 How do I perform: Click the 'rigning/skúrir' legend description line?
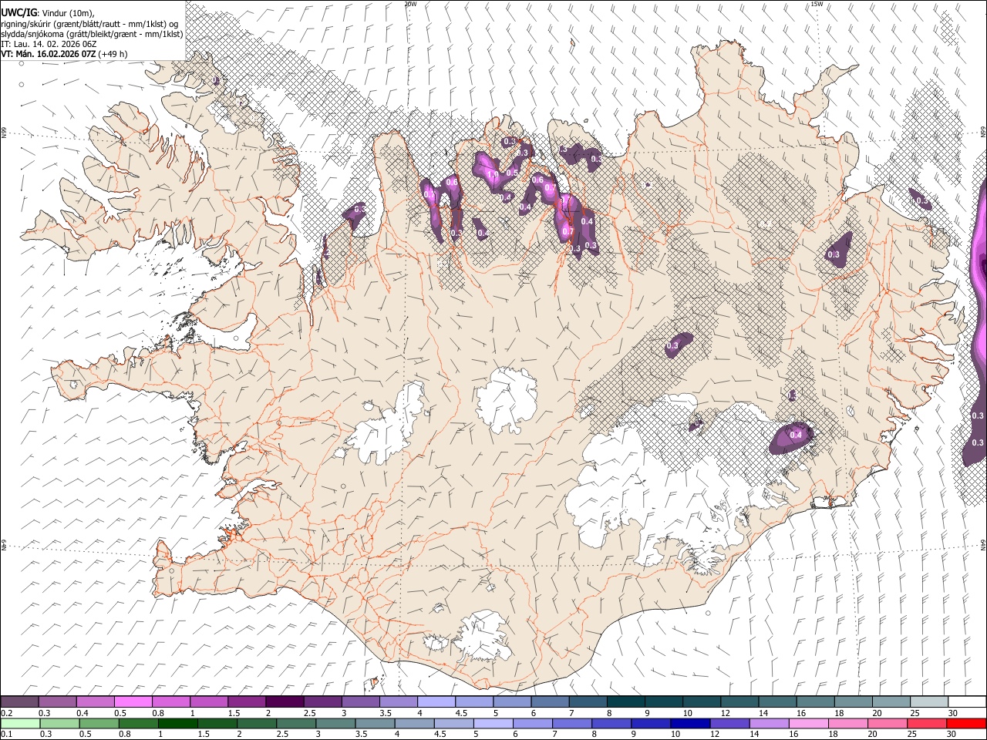click(x=89, y=24)
